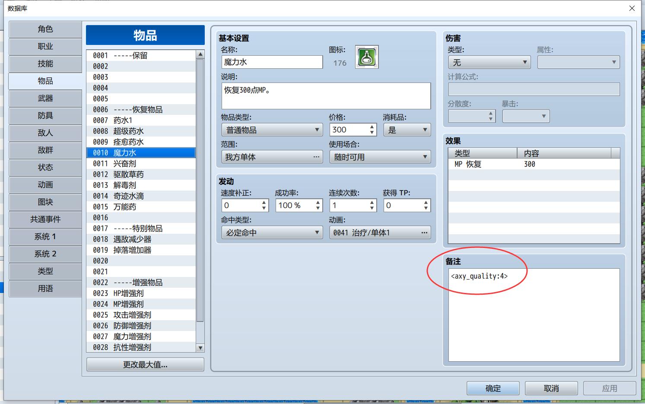Switch to the 武器 tab
This screenshot has height=404, width=645.
45,99
